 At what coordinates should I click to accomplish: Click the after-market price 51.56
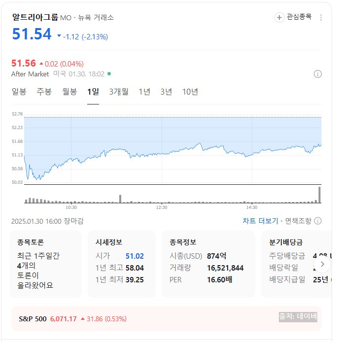[24, 63]
